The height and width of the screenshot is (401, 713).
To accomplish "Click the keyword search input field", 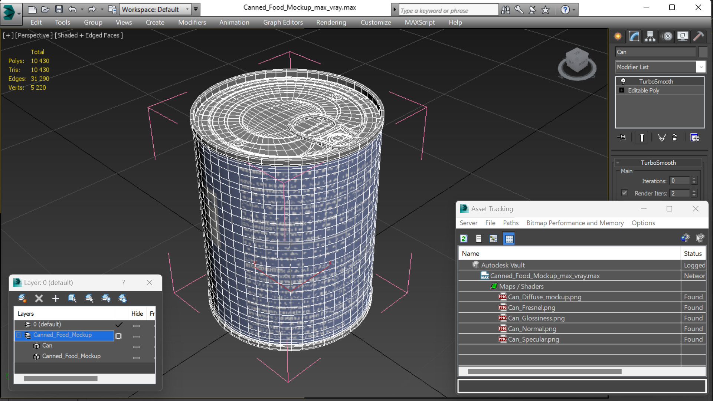I will pos(448,10).
